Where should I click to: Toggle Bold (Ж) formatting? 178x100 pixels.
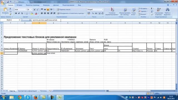pos(16,13)
